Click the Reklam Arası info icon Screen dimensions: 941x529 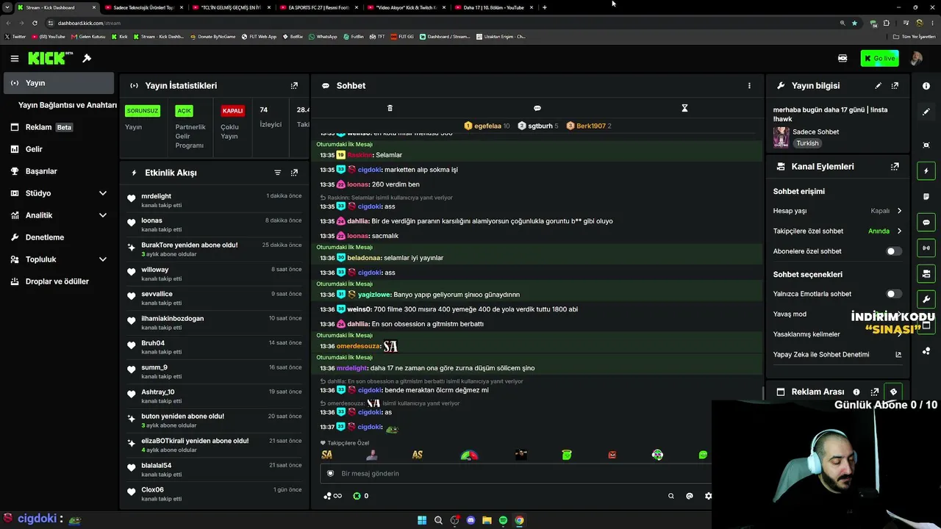(856, 392)
